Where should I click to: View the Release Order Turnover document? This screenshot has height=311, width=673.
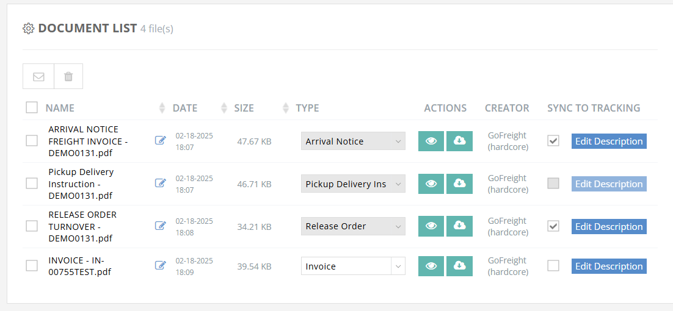pyautogui.click(x=431, y=226)
